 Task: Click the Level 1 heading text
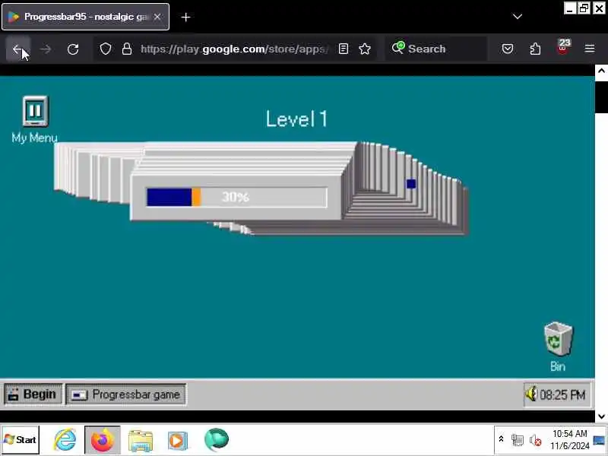coord(296,119)
